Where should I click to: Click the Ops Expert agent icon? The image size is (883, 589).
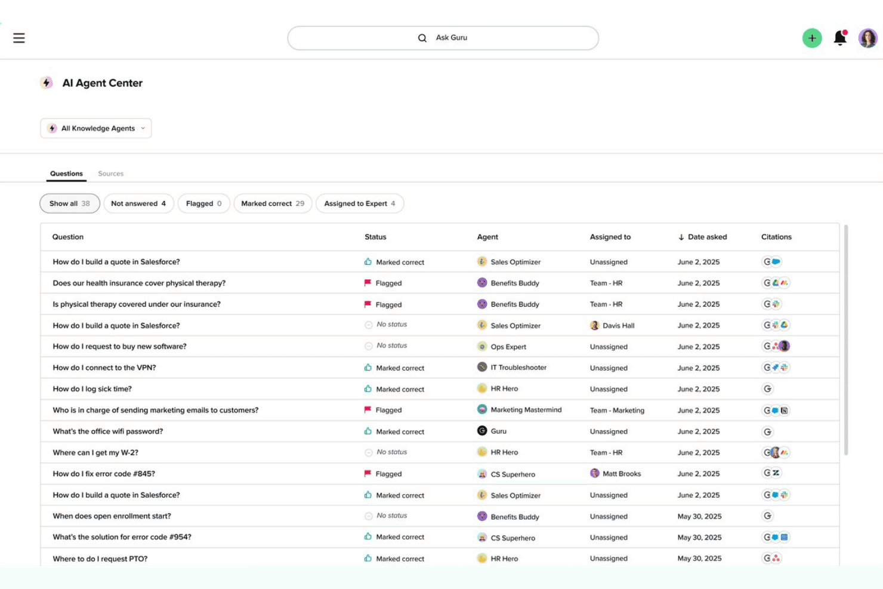point(482,346)
